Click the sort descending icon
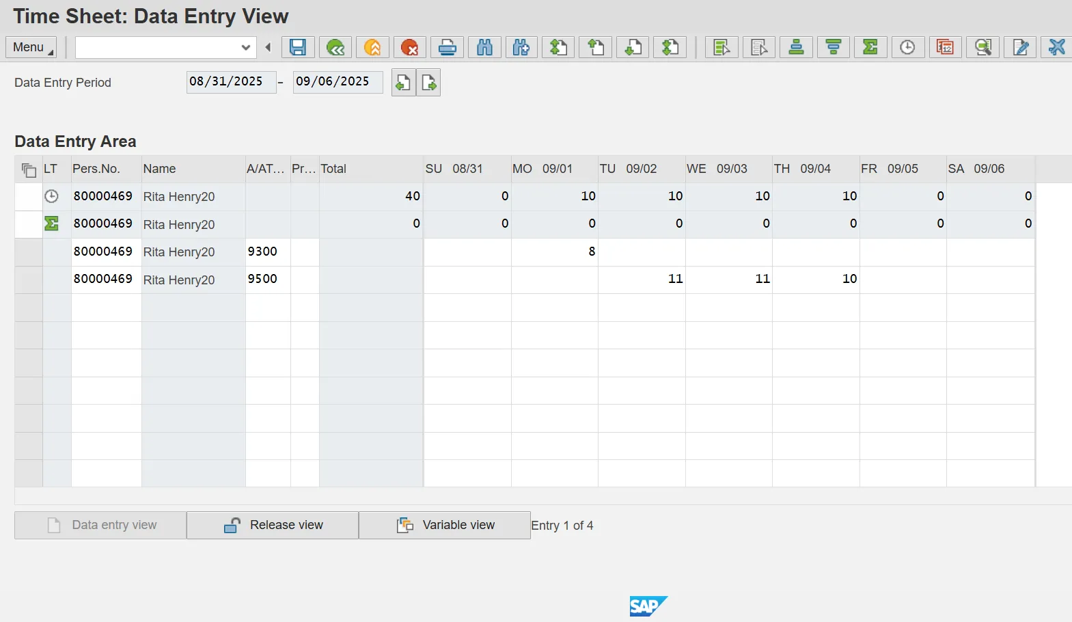The width and height of the screenshot is (1072, 622). 834,47
